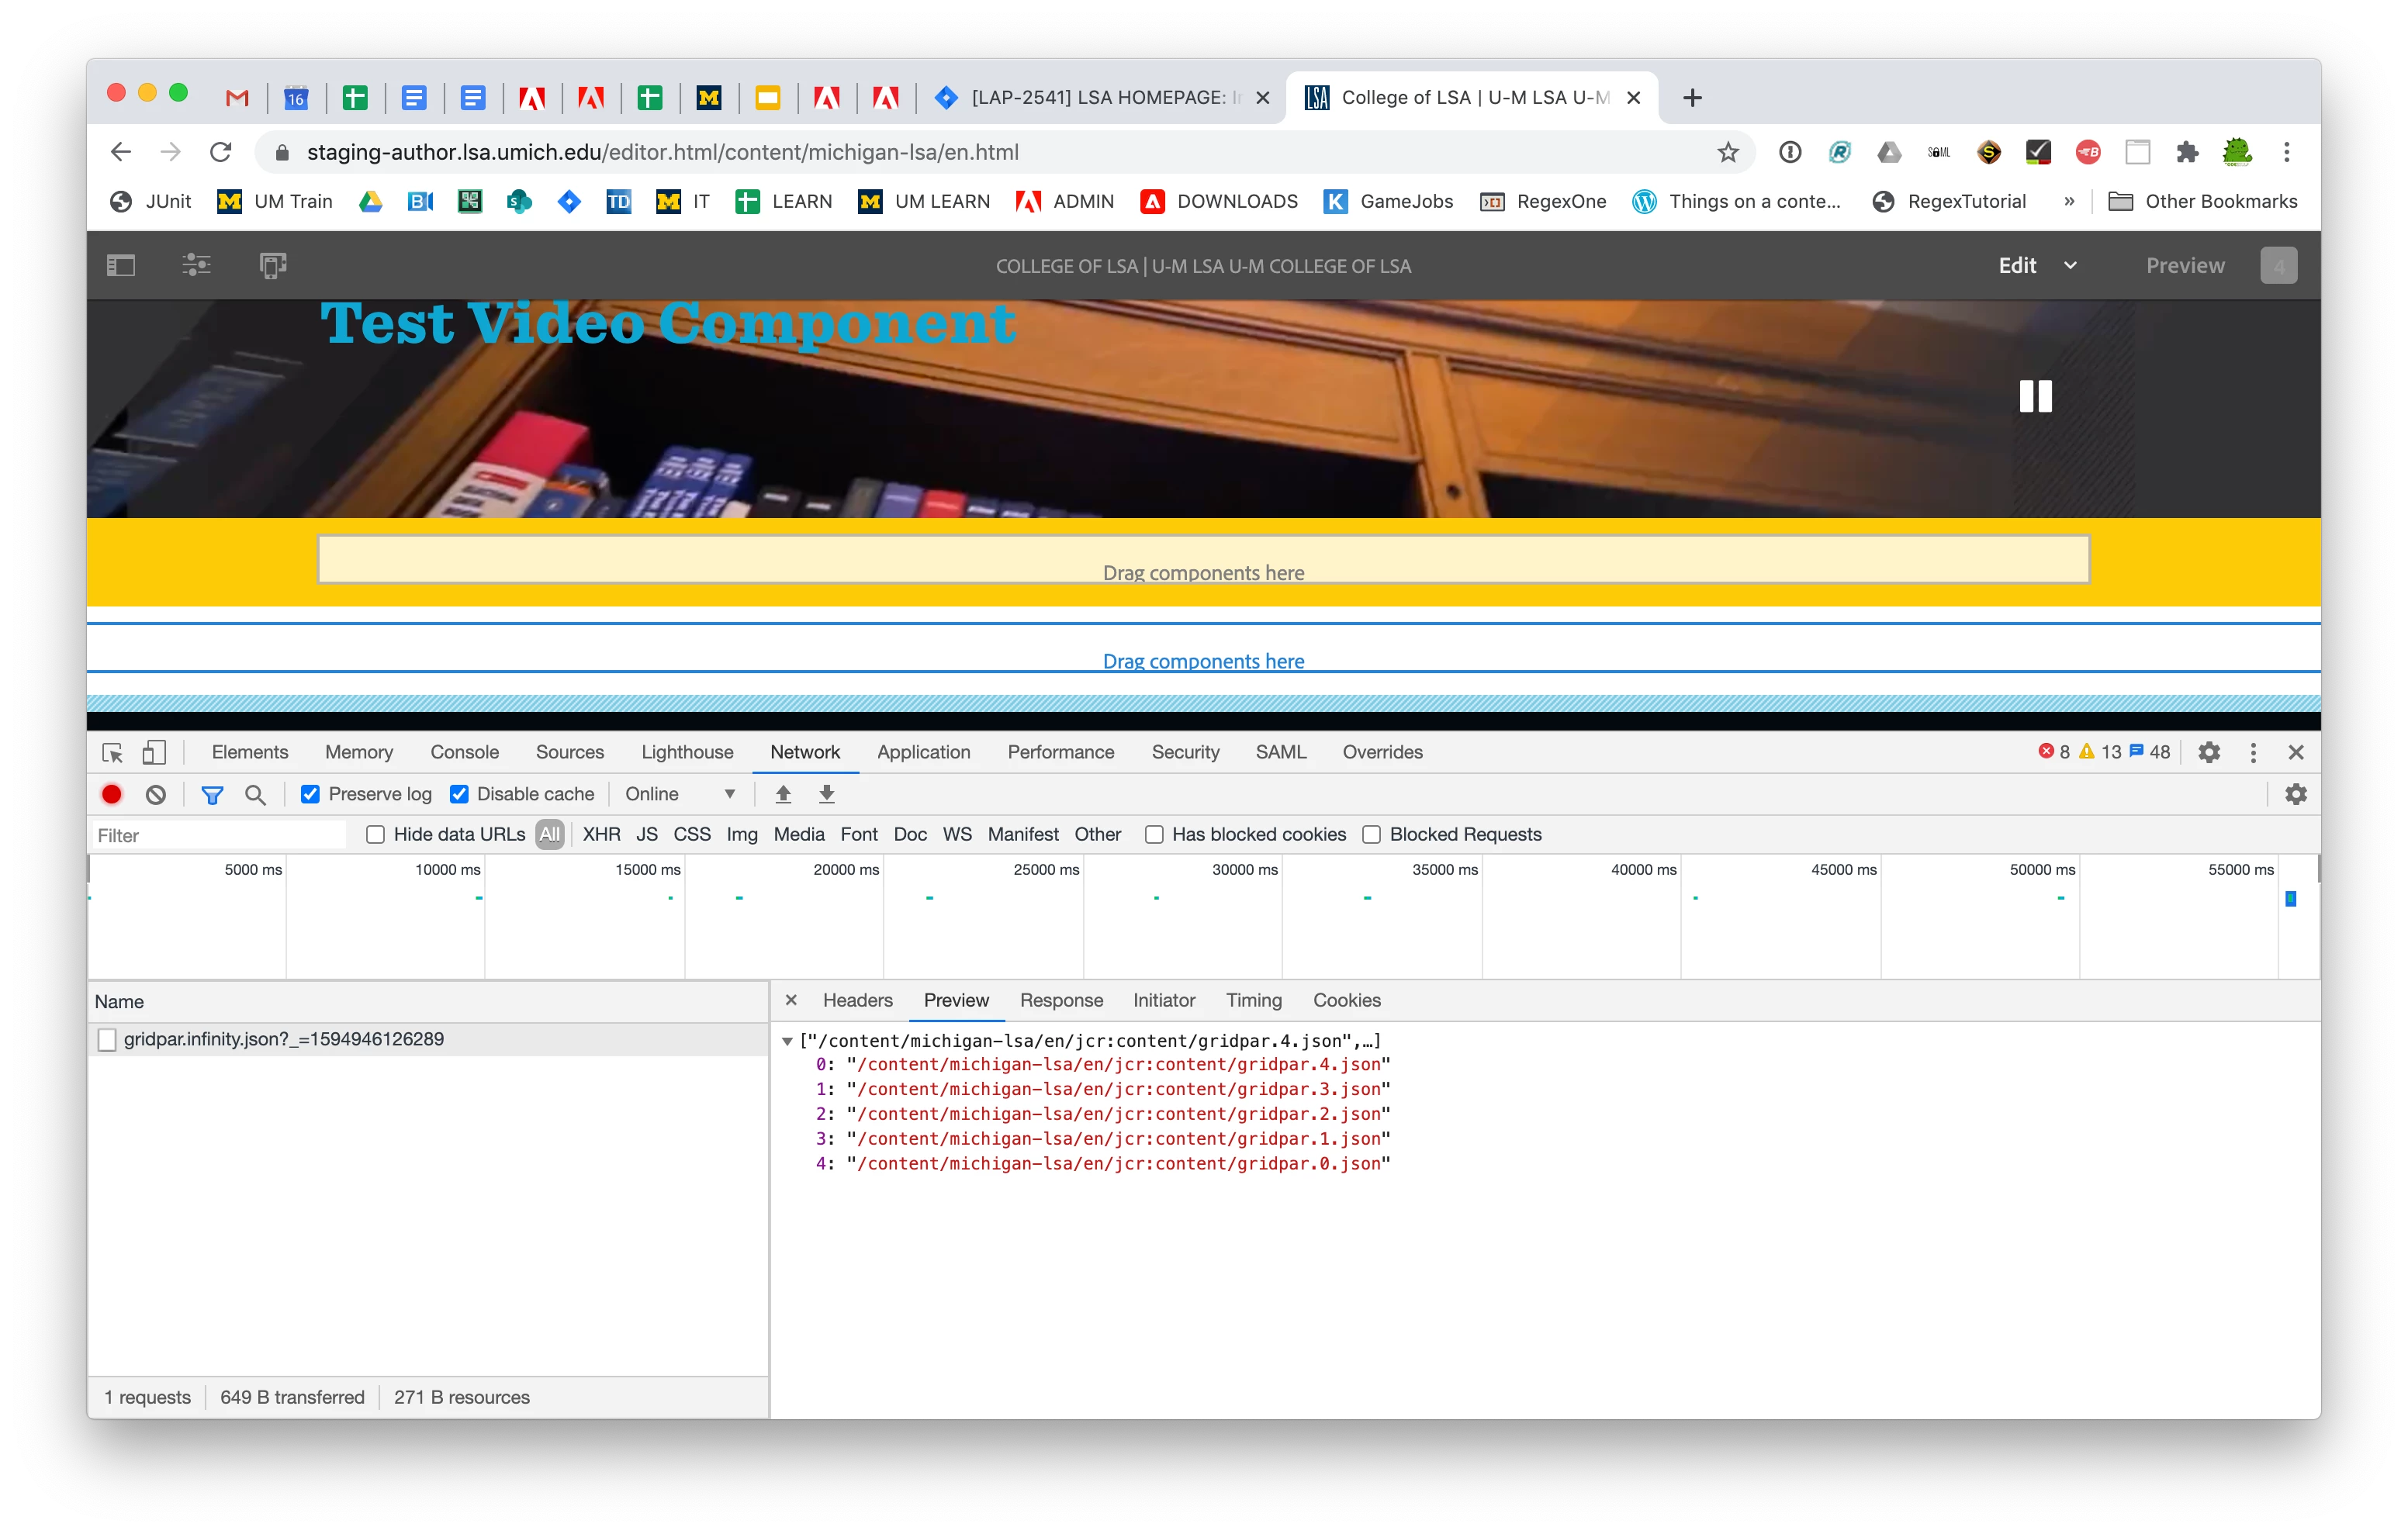Uncheck Disable cache checkbox
Image resolution: width=2408 pixels, height=1534 pixels.
click(x=459, y=794)
